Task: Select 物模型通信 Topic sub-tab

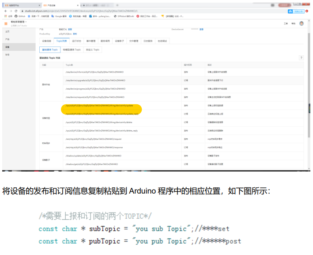Action: point(72,49)
